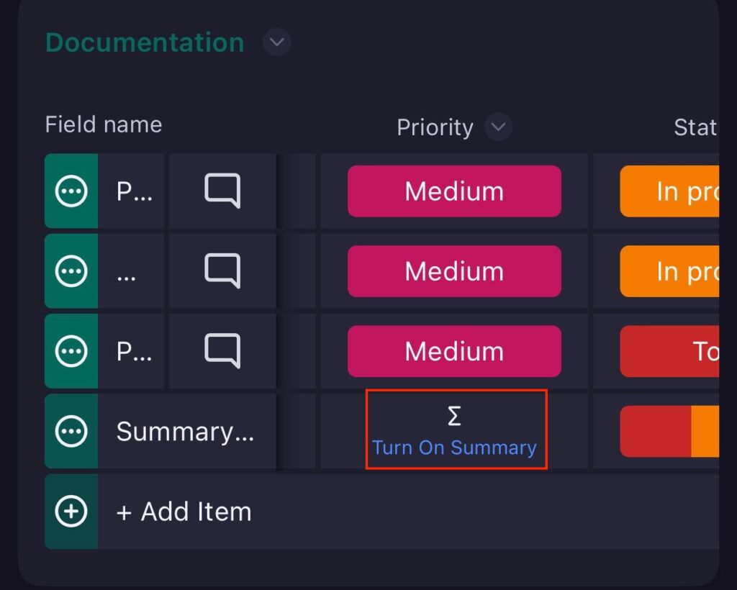Open the ellipsis menu on the third item
Image resolution: width=737 pixels, height=590 pixels.
[x=70, y=351]
